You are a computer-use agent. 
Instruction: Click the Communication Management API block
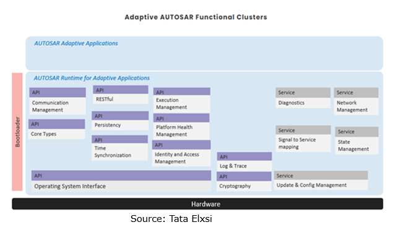point(58,101)
